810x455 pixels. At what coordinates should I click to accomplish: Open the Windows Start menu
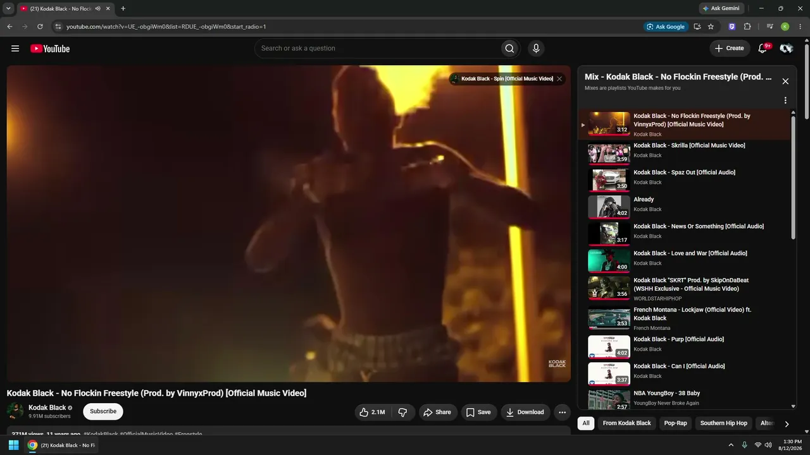(x=13, y=445)
